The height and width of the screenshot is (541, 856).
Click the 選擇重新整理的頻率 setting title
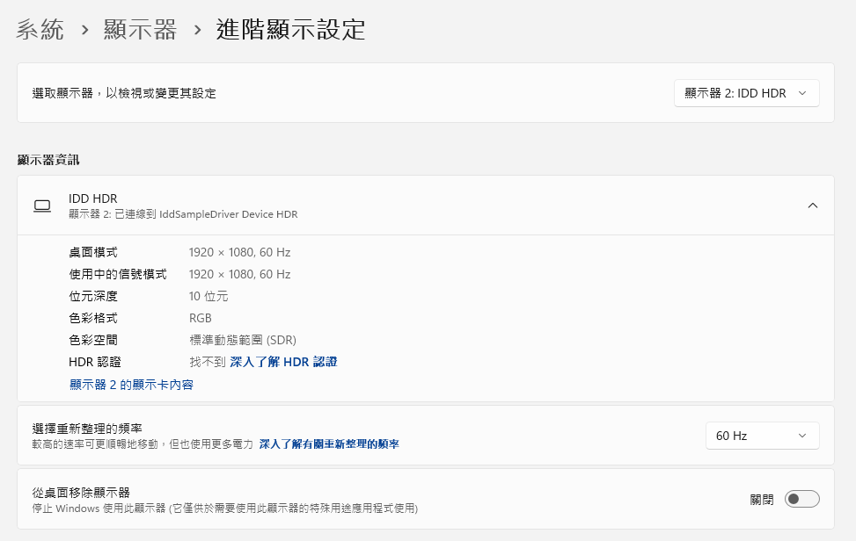[87, 429]
